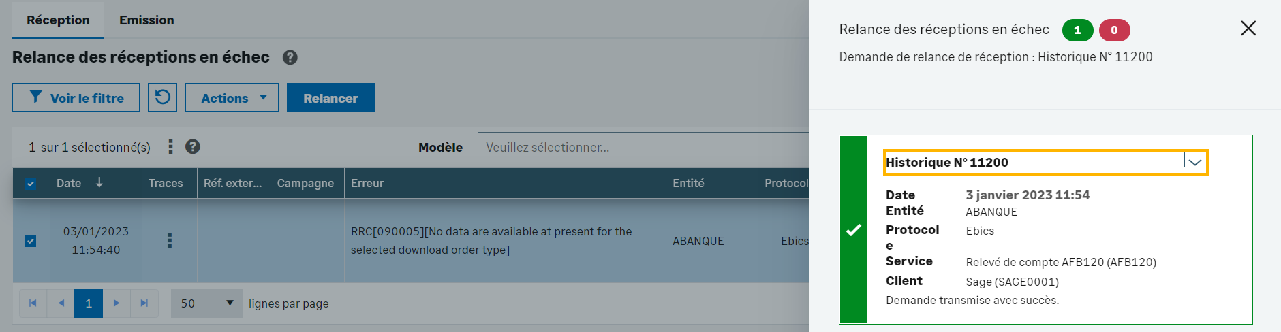Go to next page arrow
This screenshot has height=332, width=1281.
[117, 303]
